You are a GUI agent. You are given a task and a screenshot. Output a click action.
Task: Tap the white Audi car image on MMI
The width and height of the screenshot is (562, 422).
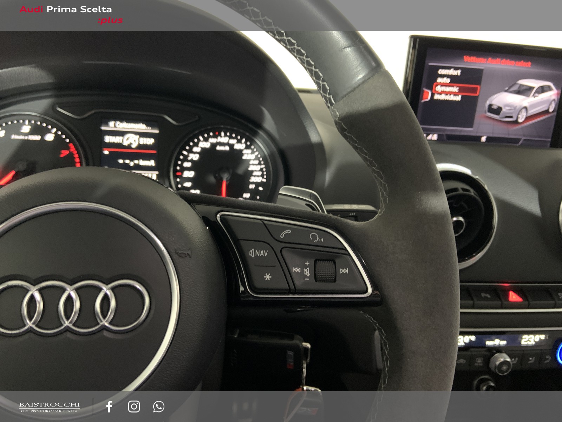click(x=521, y=100)
